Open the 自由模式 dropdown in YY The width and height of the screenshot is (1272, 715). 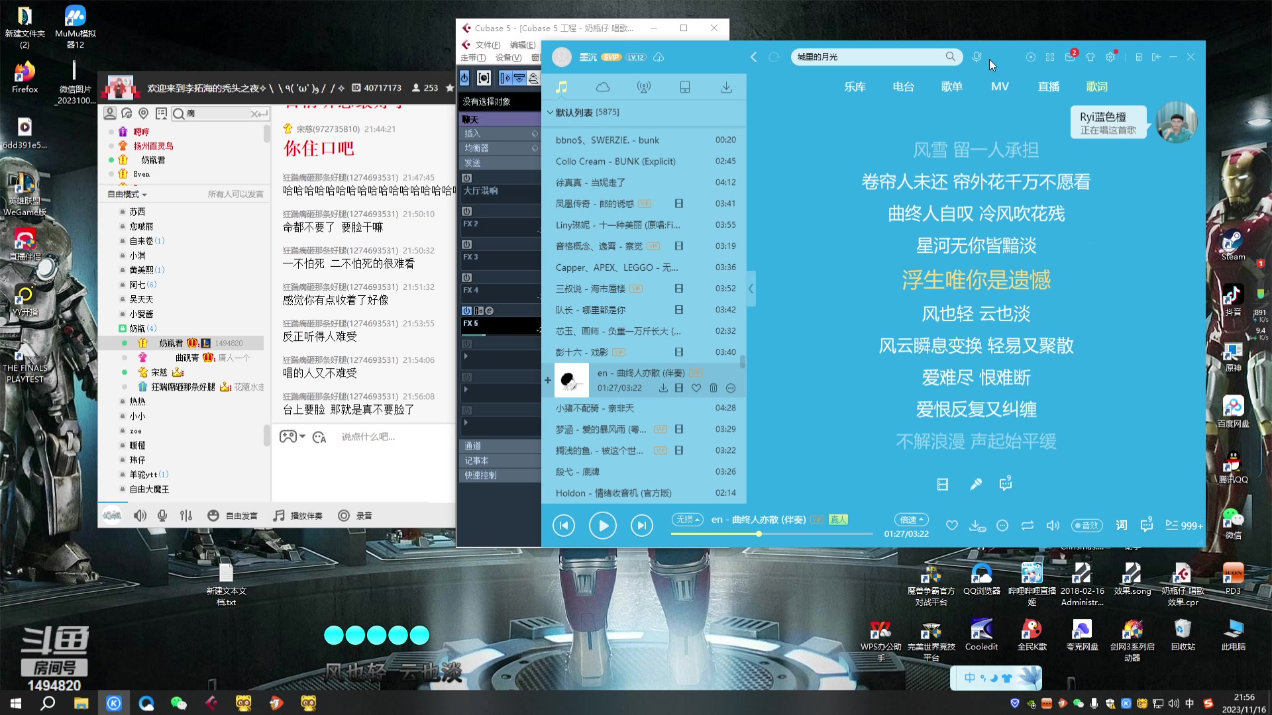127,194
